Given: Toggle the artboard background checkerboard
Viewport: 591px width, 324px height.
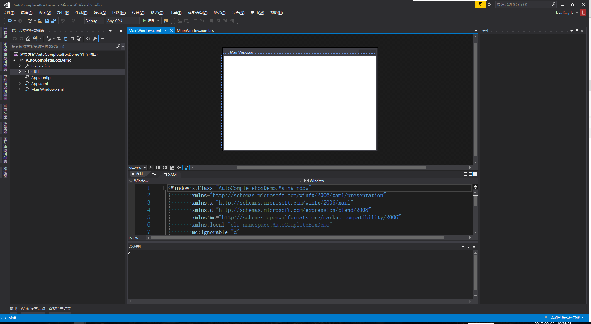Looking at the screenshot, I should coord(172,168).
